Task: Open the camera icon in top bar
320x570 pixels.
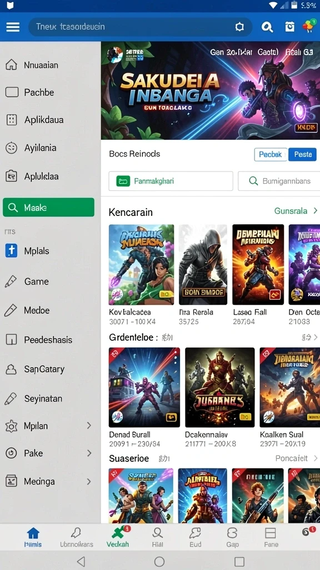Action: click(x=289, y=27)
